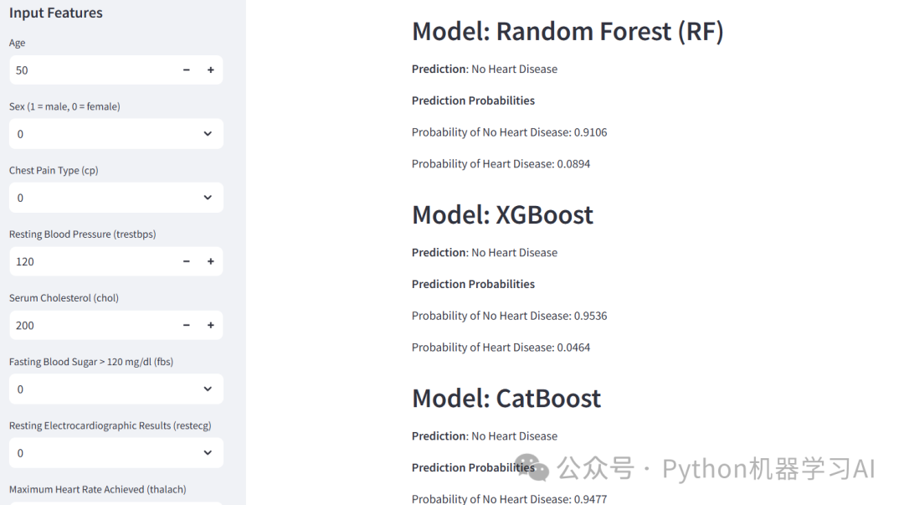The height and width of the screenshot is (505, 904).
Task: Click the Input Features sidebar title
Action: (56, 13)
